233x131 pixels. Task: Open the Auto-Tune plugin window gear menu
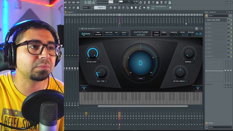(x=82, y=28)
